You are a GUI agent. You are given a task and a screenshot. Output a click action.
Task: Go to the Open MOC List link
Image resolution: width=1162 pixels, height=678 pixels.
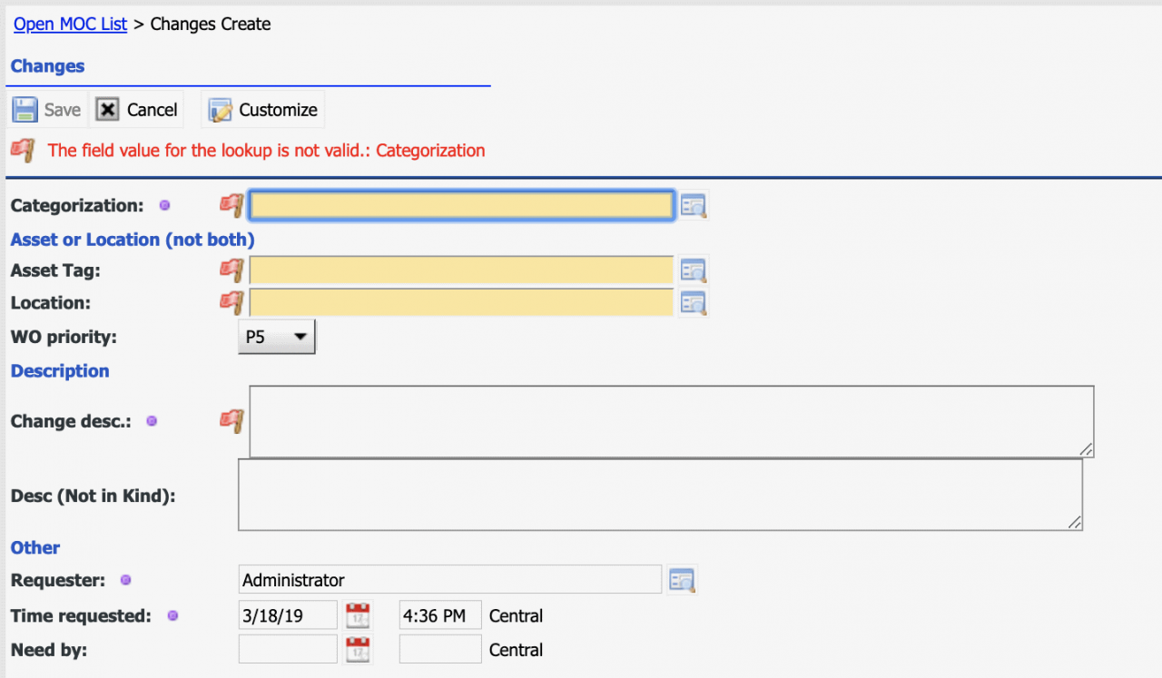point(70,25)
